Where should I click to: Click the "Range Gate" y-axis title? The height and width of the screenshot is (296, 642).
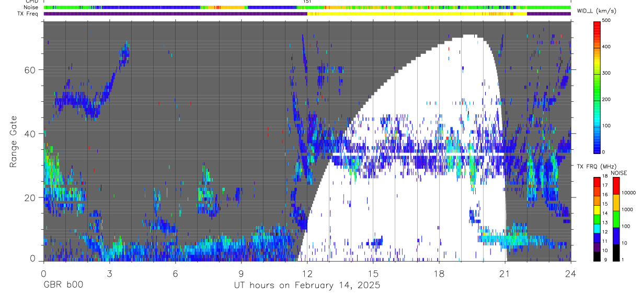pos(14,143)
